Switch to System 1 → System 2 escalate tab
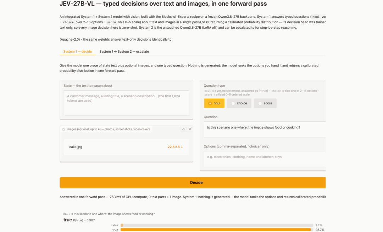This screenshot has width=383, height=232. (124, 51)
